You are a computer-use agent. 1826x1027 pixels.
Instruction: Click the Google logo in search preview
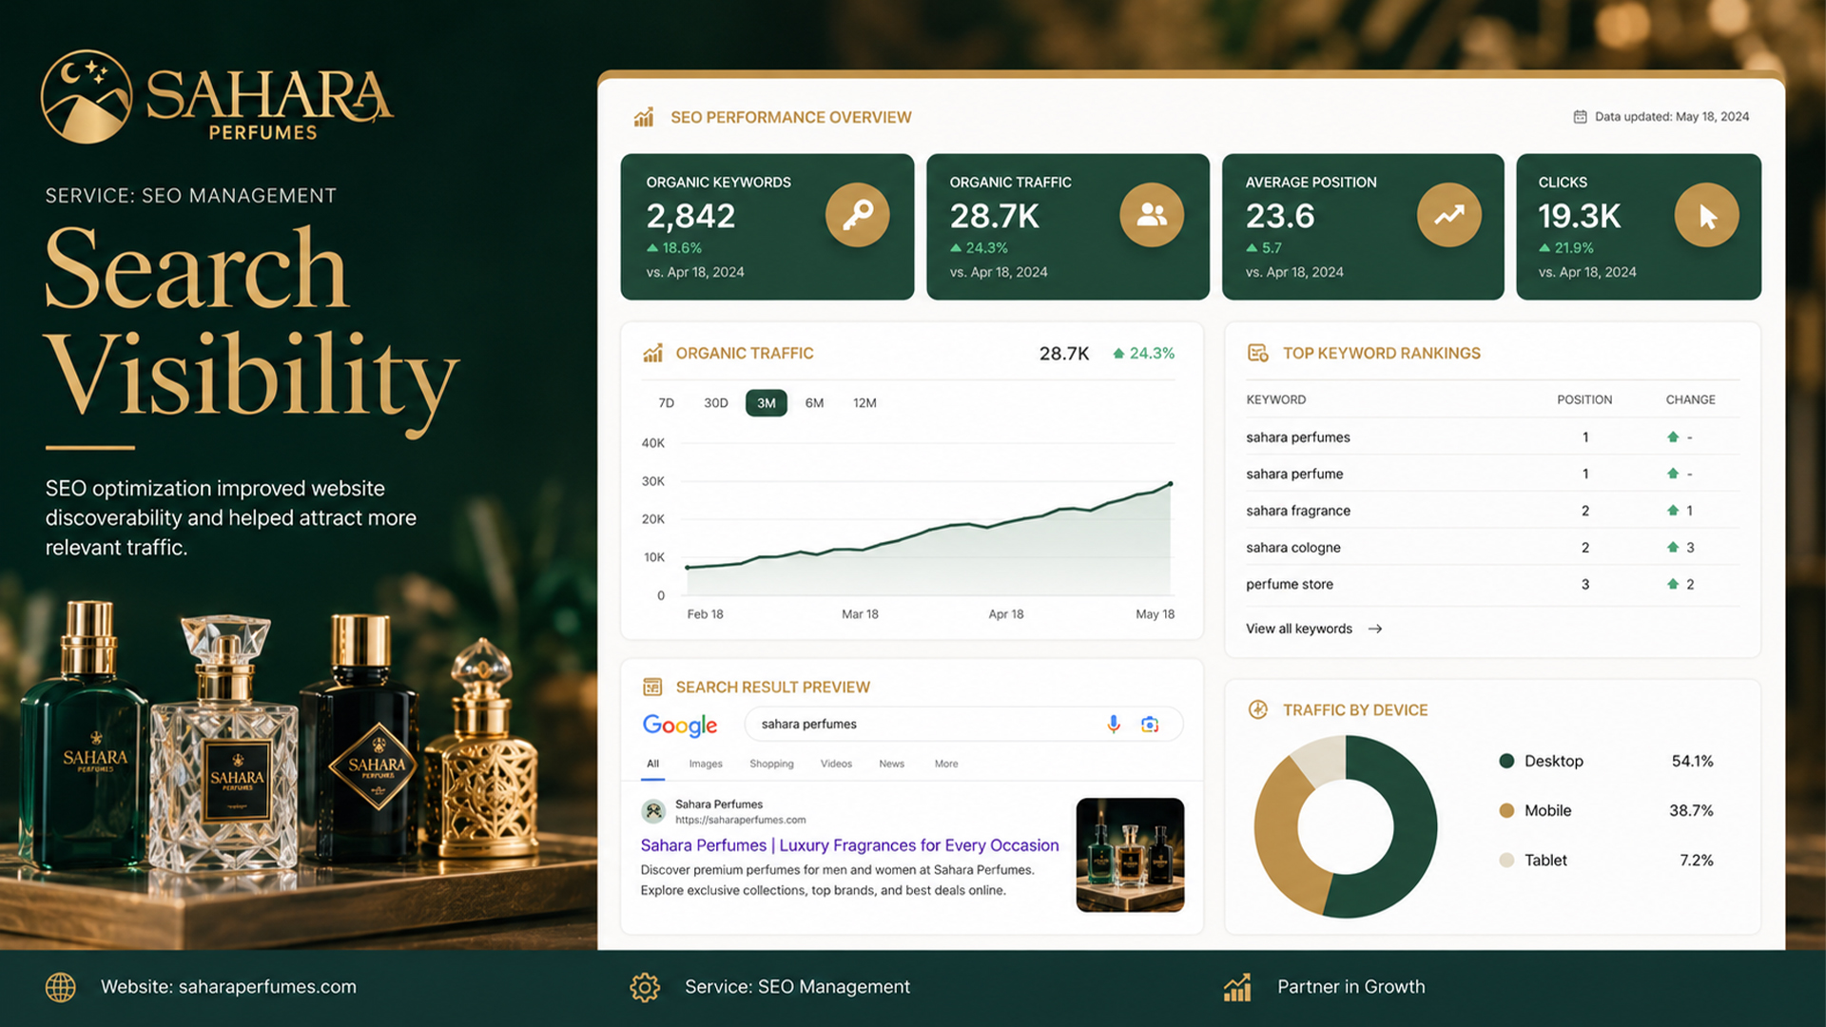tap(680, 725)
